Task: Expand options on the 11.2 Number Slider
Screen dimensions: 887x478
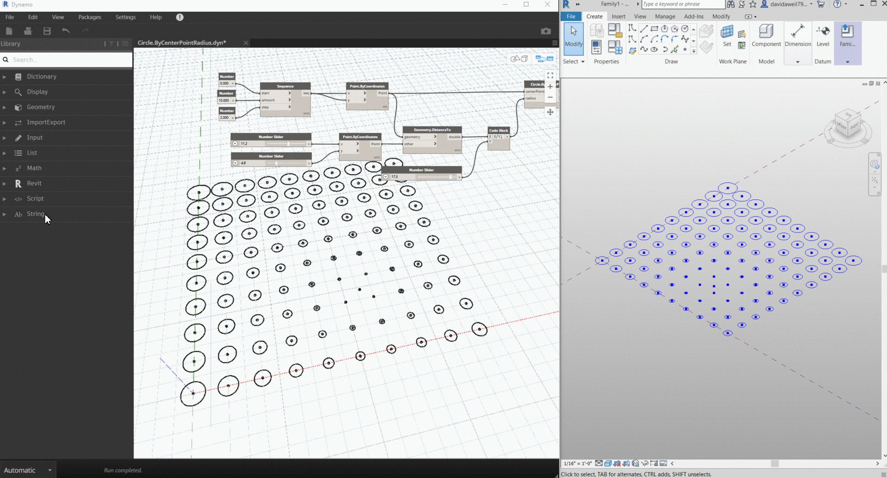Action: coord(235,144)
